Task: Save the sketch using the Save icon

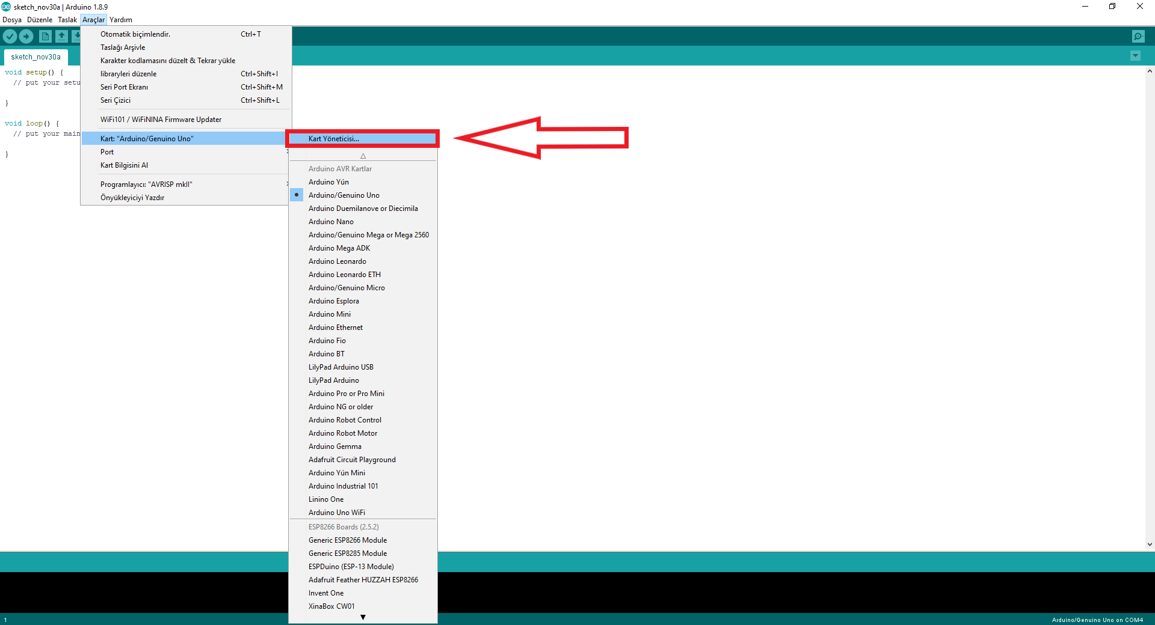Action: pyautogui.click(x=77, y=36)
